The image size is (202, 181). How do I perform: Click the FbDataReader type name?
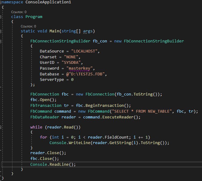(45, 117)
